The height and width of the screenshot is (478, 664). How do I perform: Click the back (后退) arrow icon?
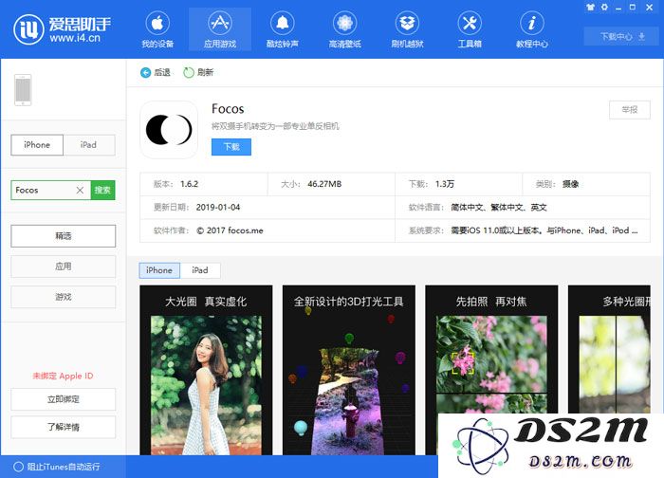(145, 73)
